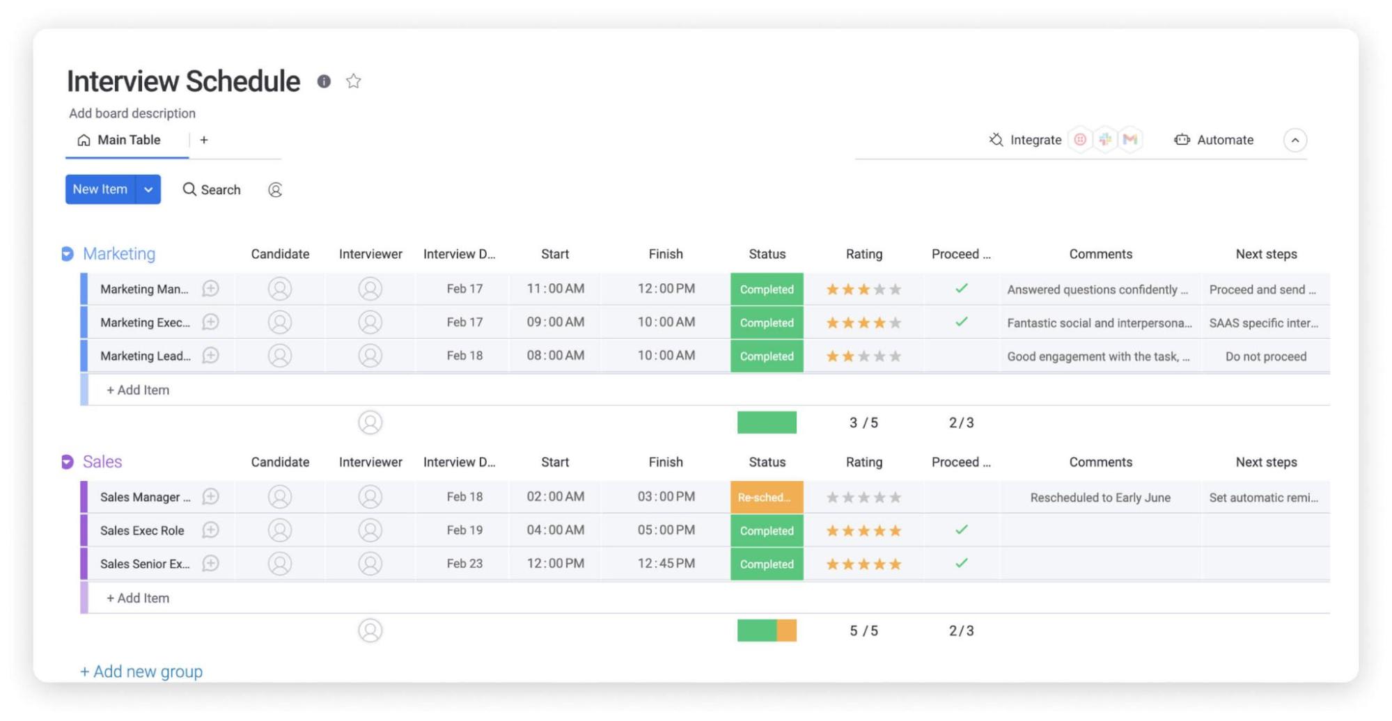Check the Proceed box for Marketing Lead... row
Viewport: 1392px width, 721px height.
(x=962, y=356)
